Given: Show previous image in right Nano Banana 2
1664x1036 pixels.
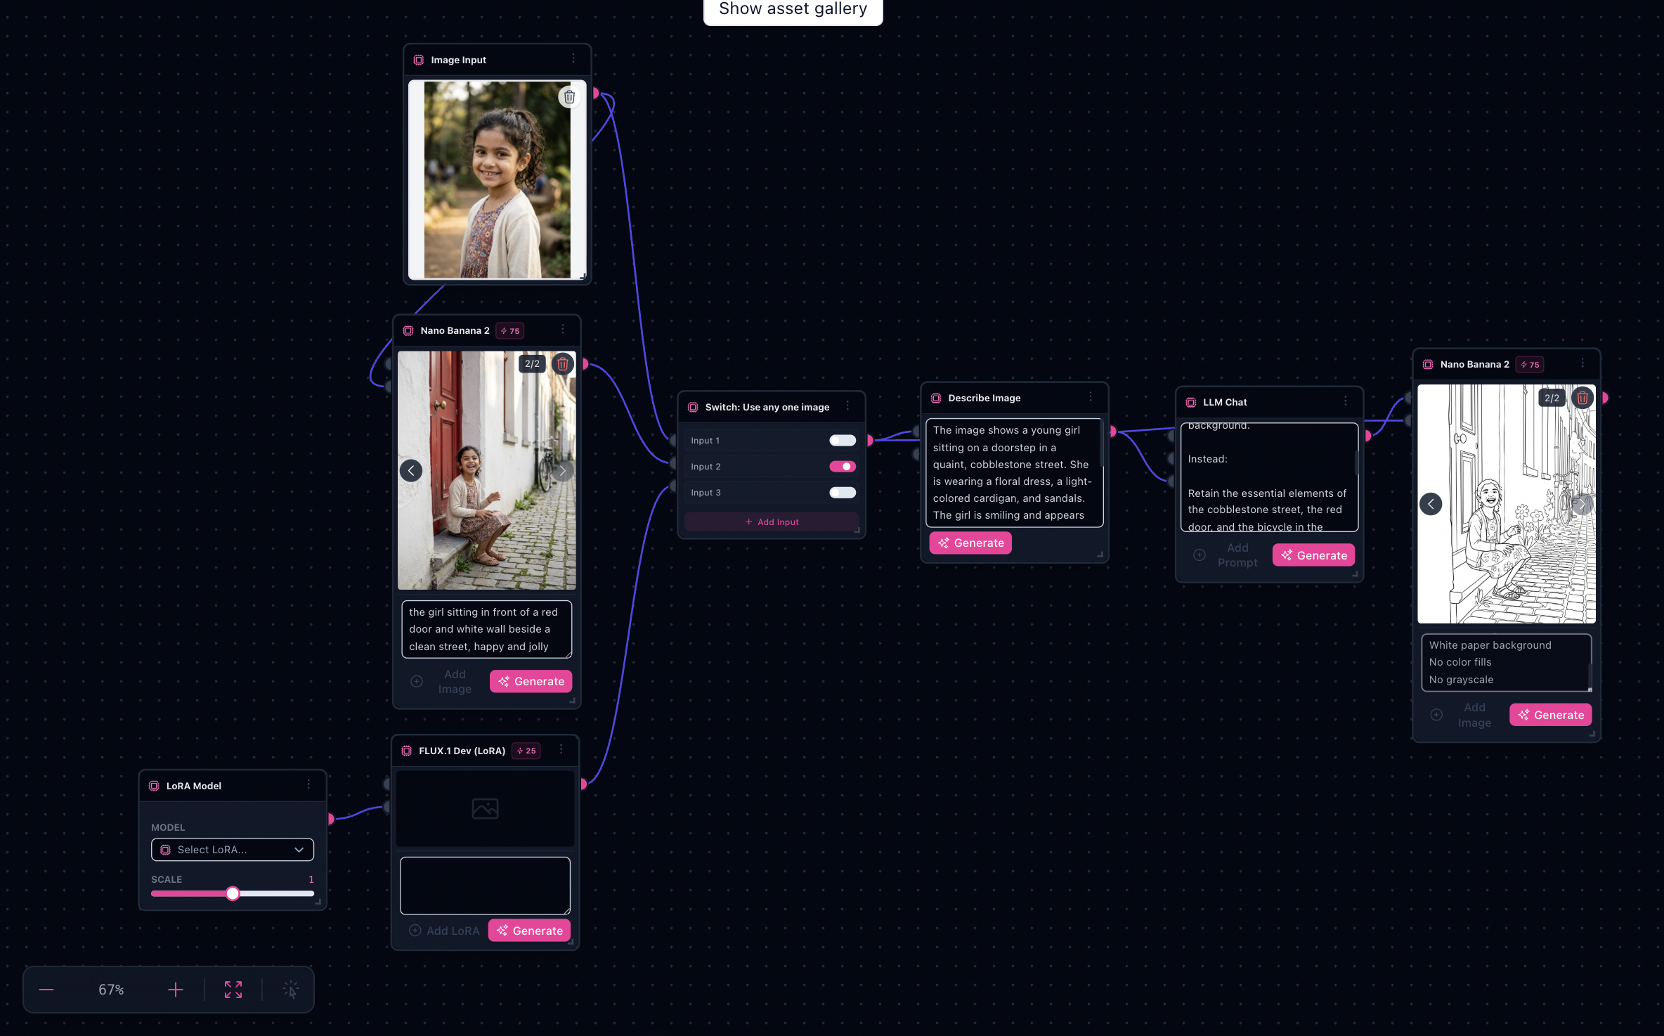Looking at the screenshot, I should click(1431, 504).
